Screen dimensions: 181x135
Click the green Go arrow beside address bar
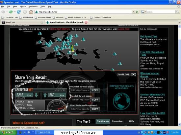tap(137, 12)
